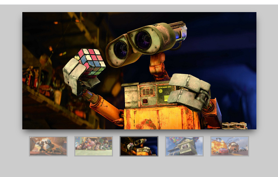Image resolution: width=278 pixels, height=177 pixels.
Task: Select the Kung Fu Panda thumbnail
Action: pos(48,146)
